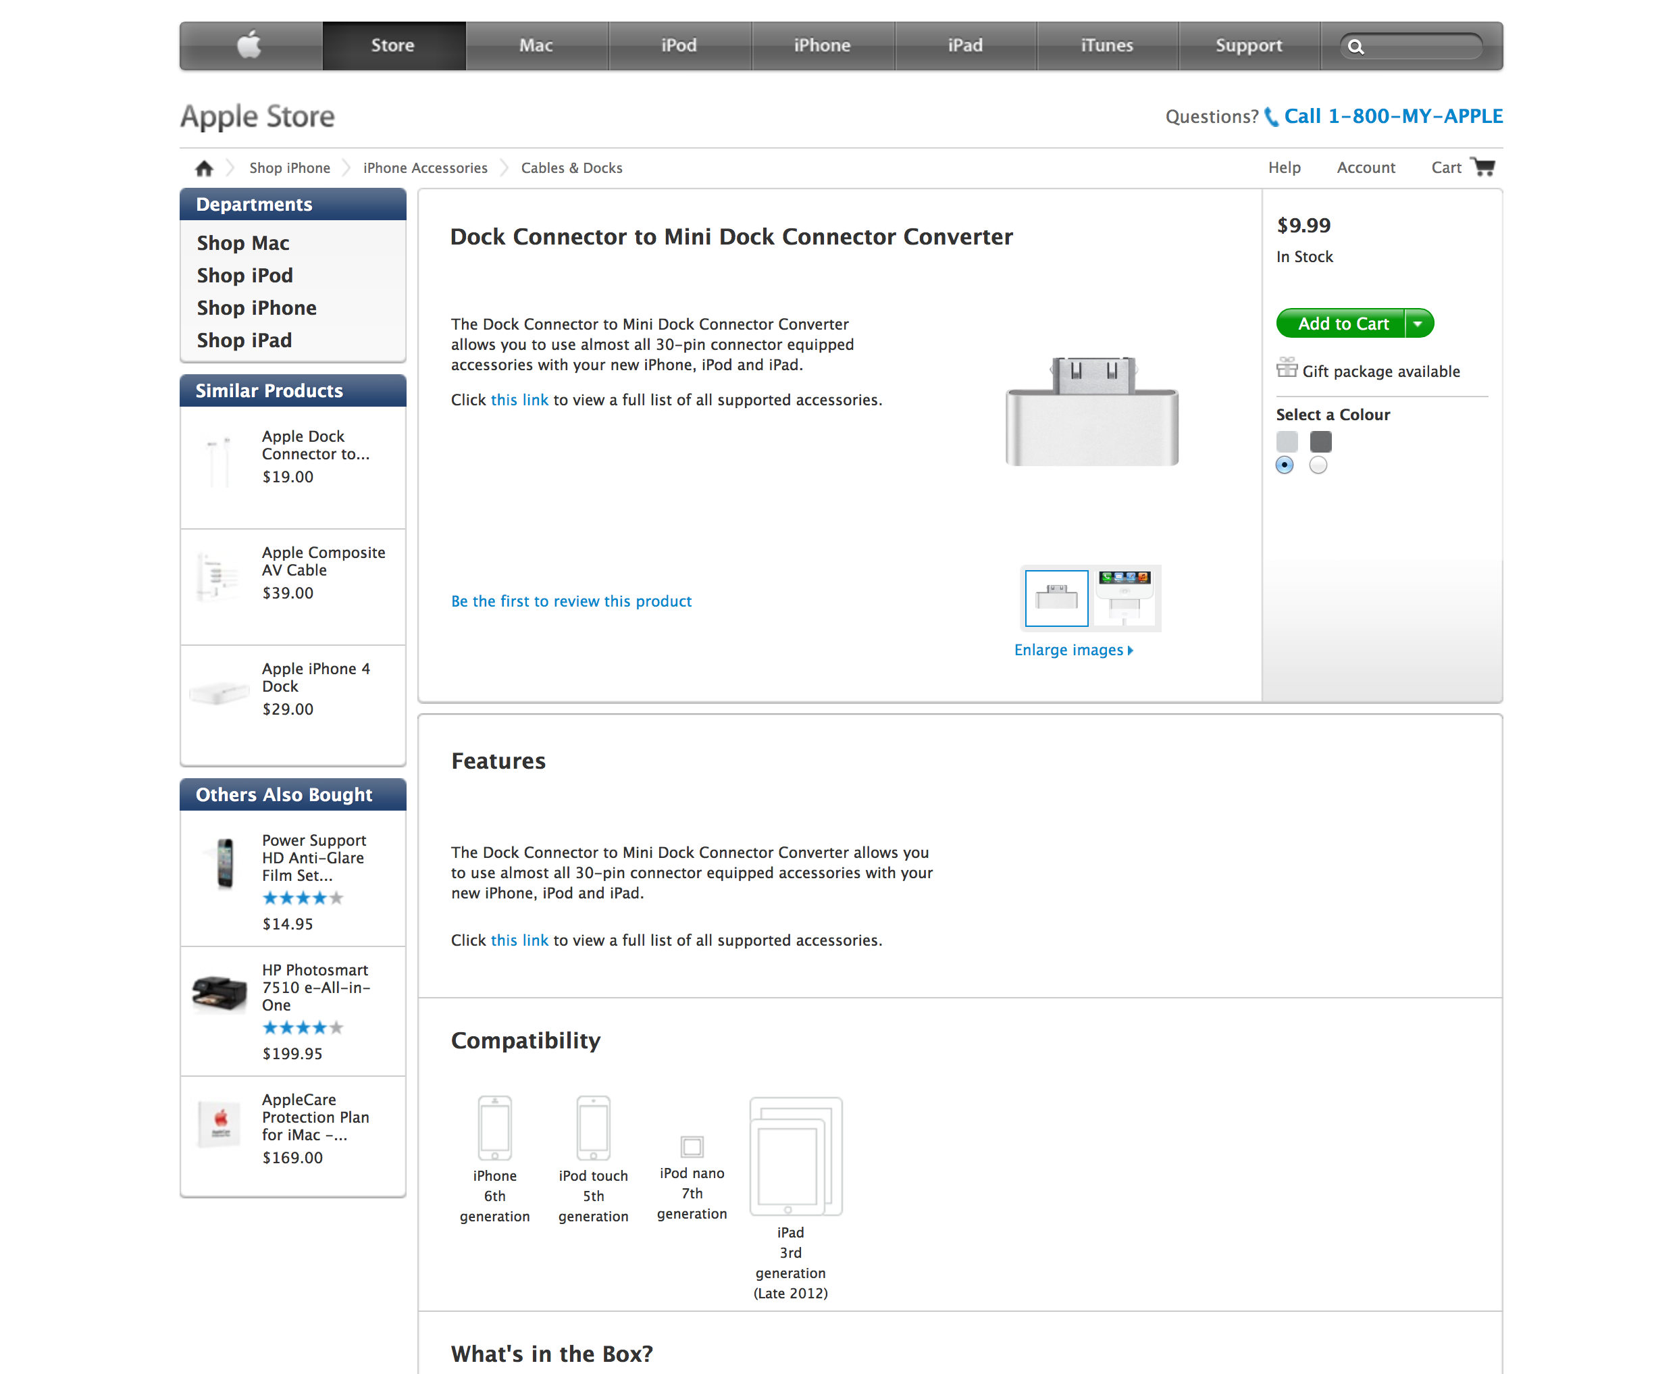The image size is (1679, 1374).
Task: Choose the dark grey colour swatch
Action: click(1320, 442)
